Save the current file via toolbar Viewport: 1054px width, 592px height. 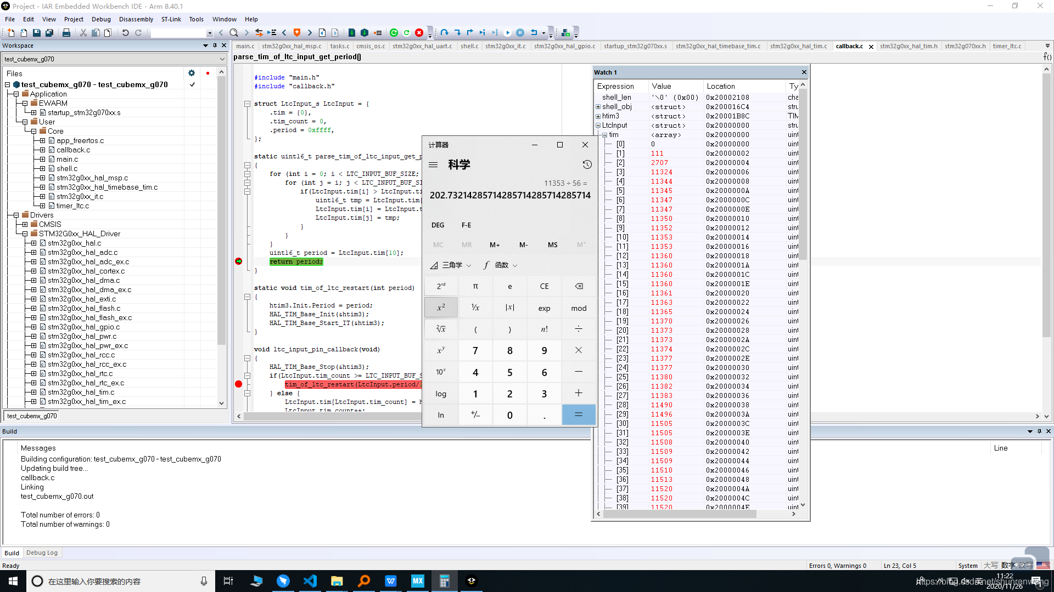pyautogui.click(x=37, y=33)
